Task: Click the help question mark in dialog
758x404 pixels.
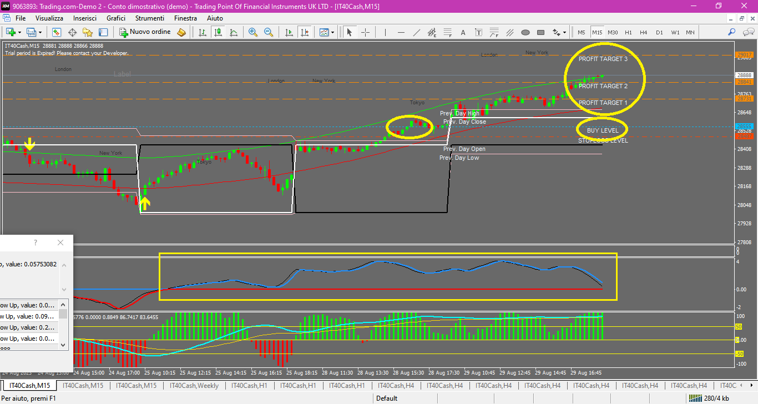Action: 36,243
